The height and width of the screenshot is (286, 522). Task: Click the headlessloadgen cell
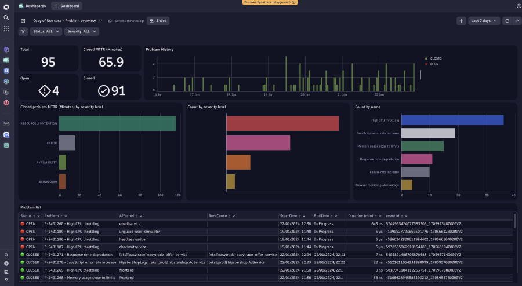133,239
